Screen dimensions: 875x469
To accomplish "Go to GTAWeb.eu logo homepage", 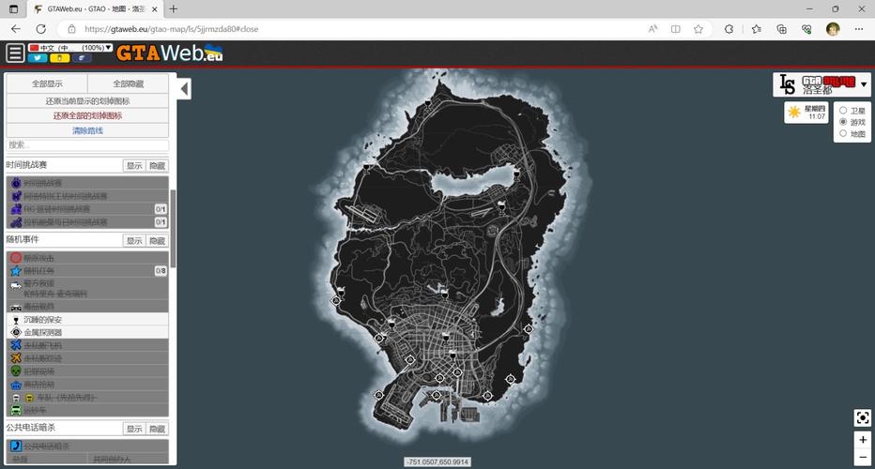I will (170, 53).
